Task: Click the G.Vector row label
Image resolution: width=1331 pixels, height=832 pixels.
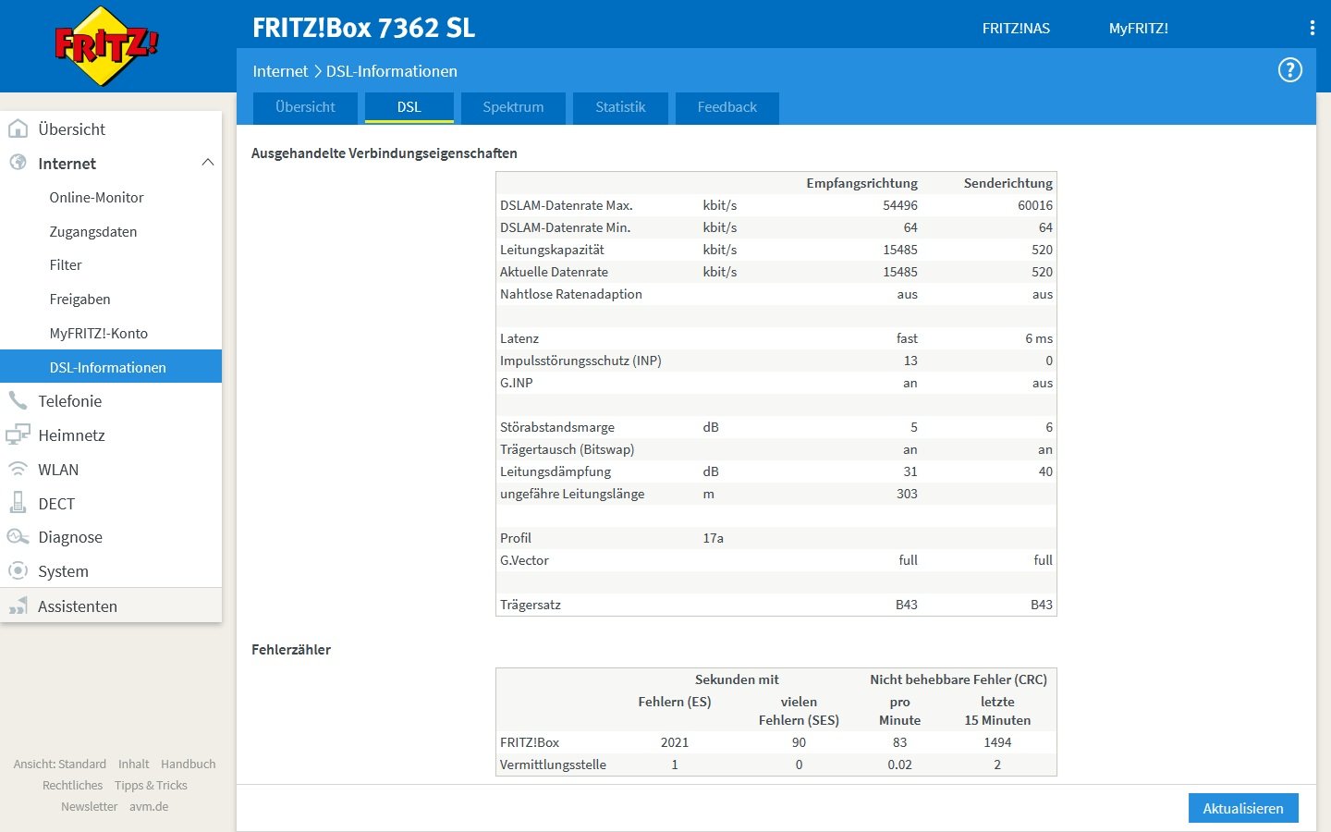Action: tap(524, 560)
